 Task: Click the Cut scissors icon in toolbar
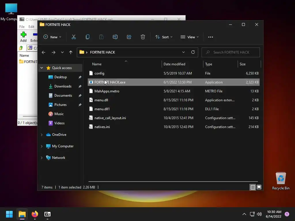click(73, 37)
